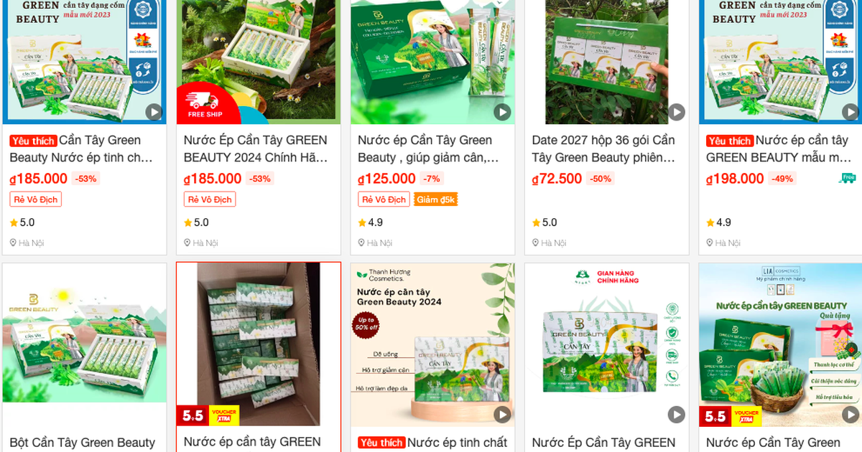The image size is (862, 452).
Task: Click Yêu thích badge on first product title
Action: 32,141
